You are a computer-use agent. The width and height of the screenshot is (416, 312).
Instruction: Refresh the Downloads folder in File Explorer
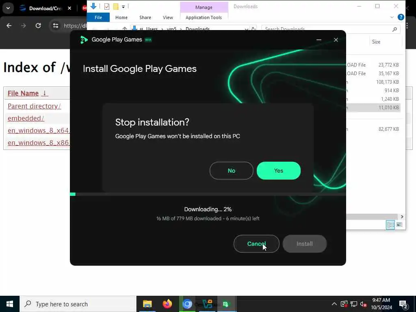coord(253,29)
